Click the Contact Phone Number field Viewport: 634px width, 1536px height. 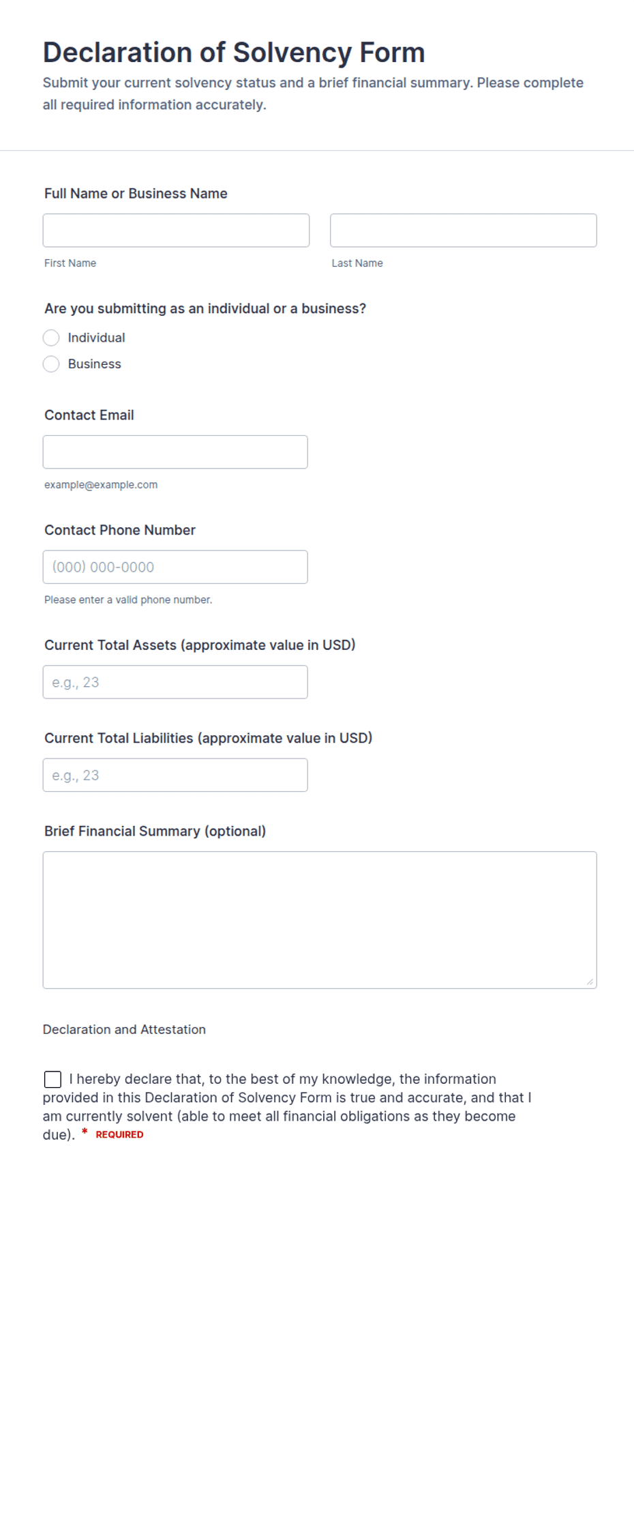click(175, 567)
